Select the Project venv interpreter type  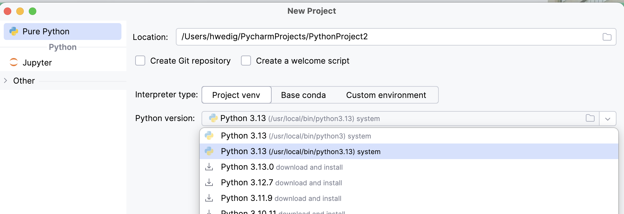[236, 95]
